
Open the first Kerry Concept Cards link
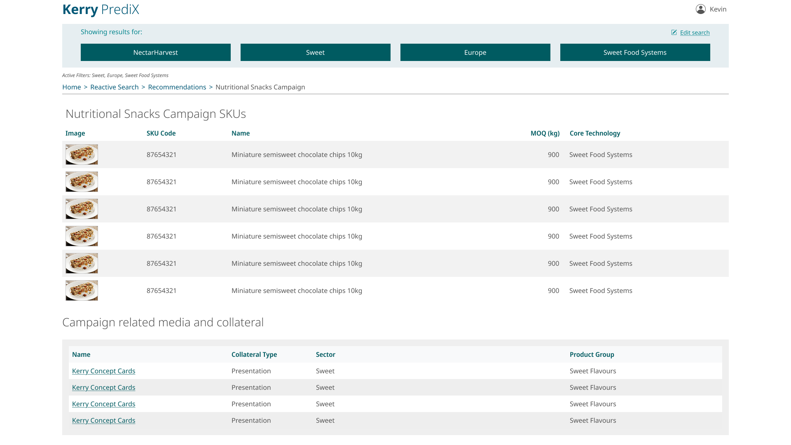[103, 371]
